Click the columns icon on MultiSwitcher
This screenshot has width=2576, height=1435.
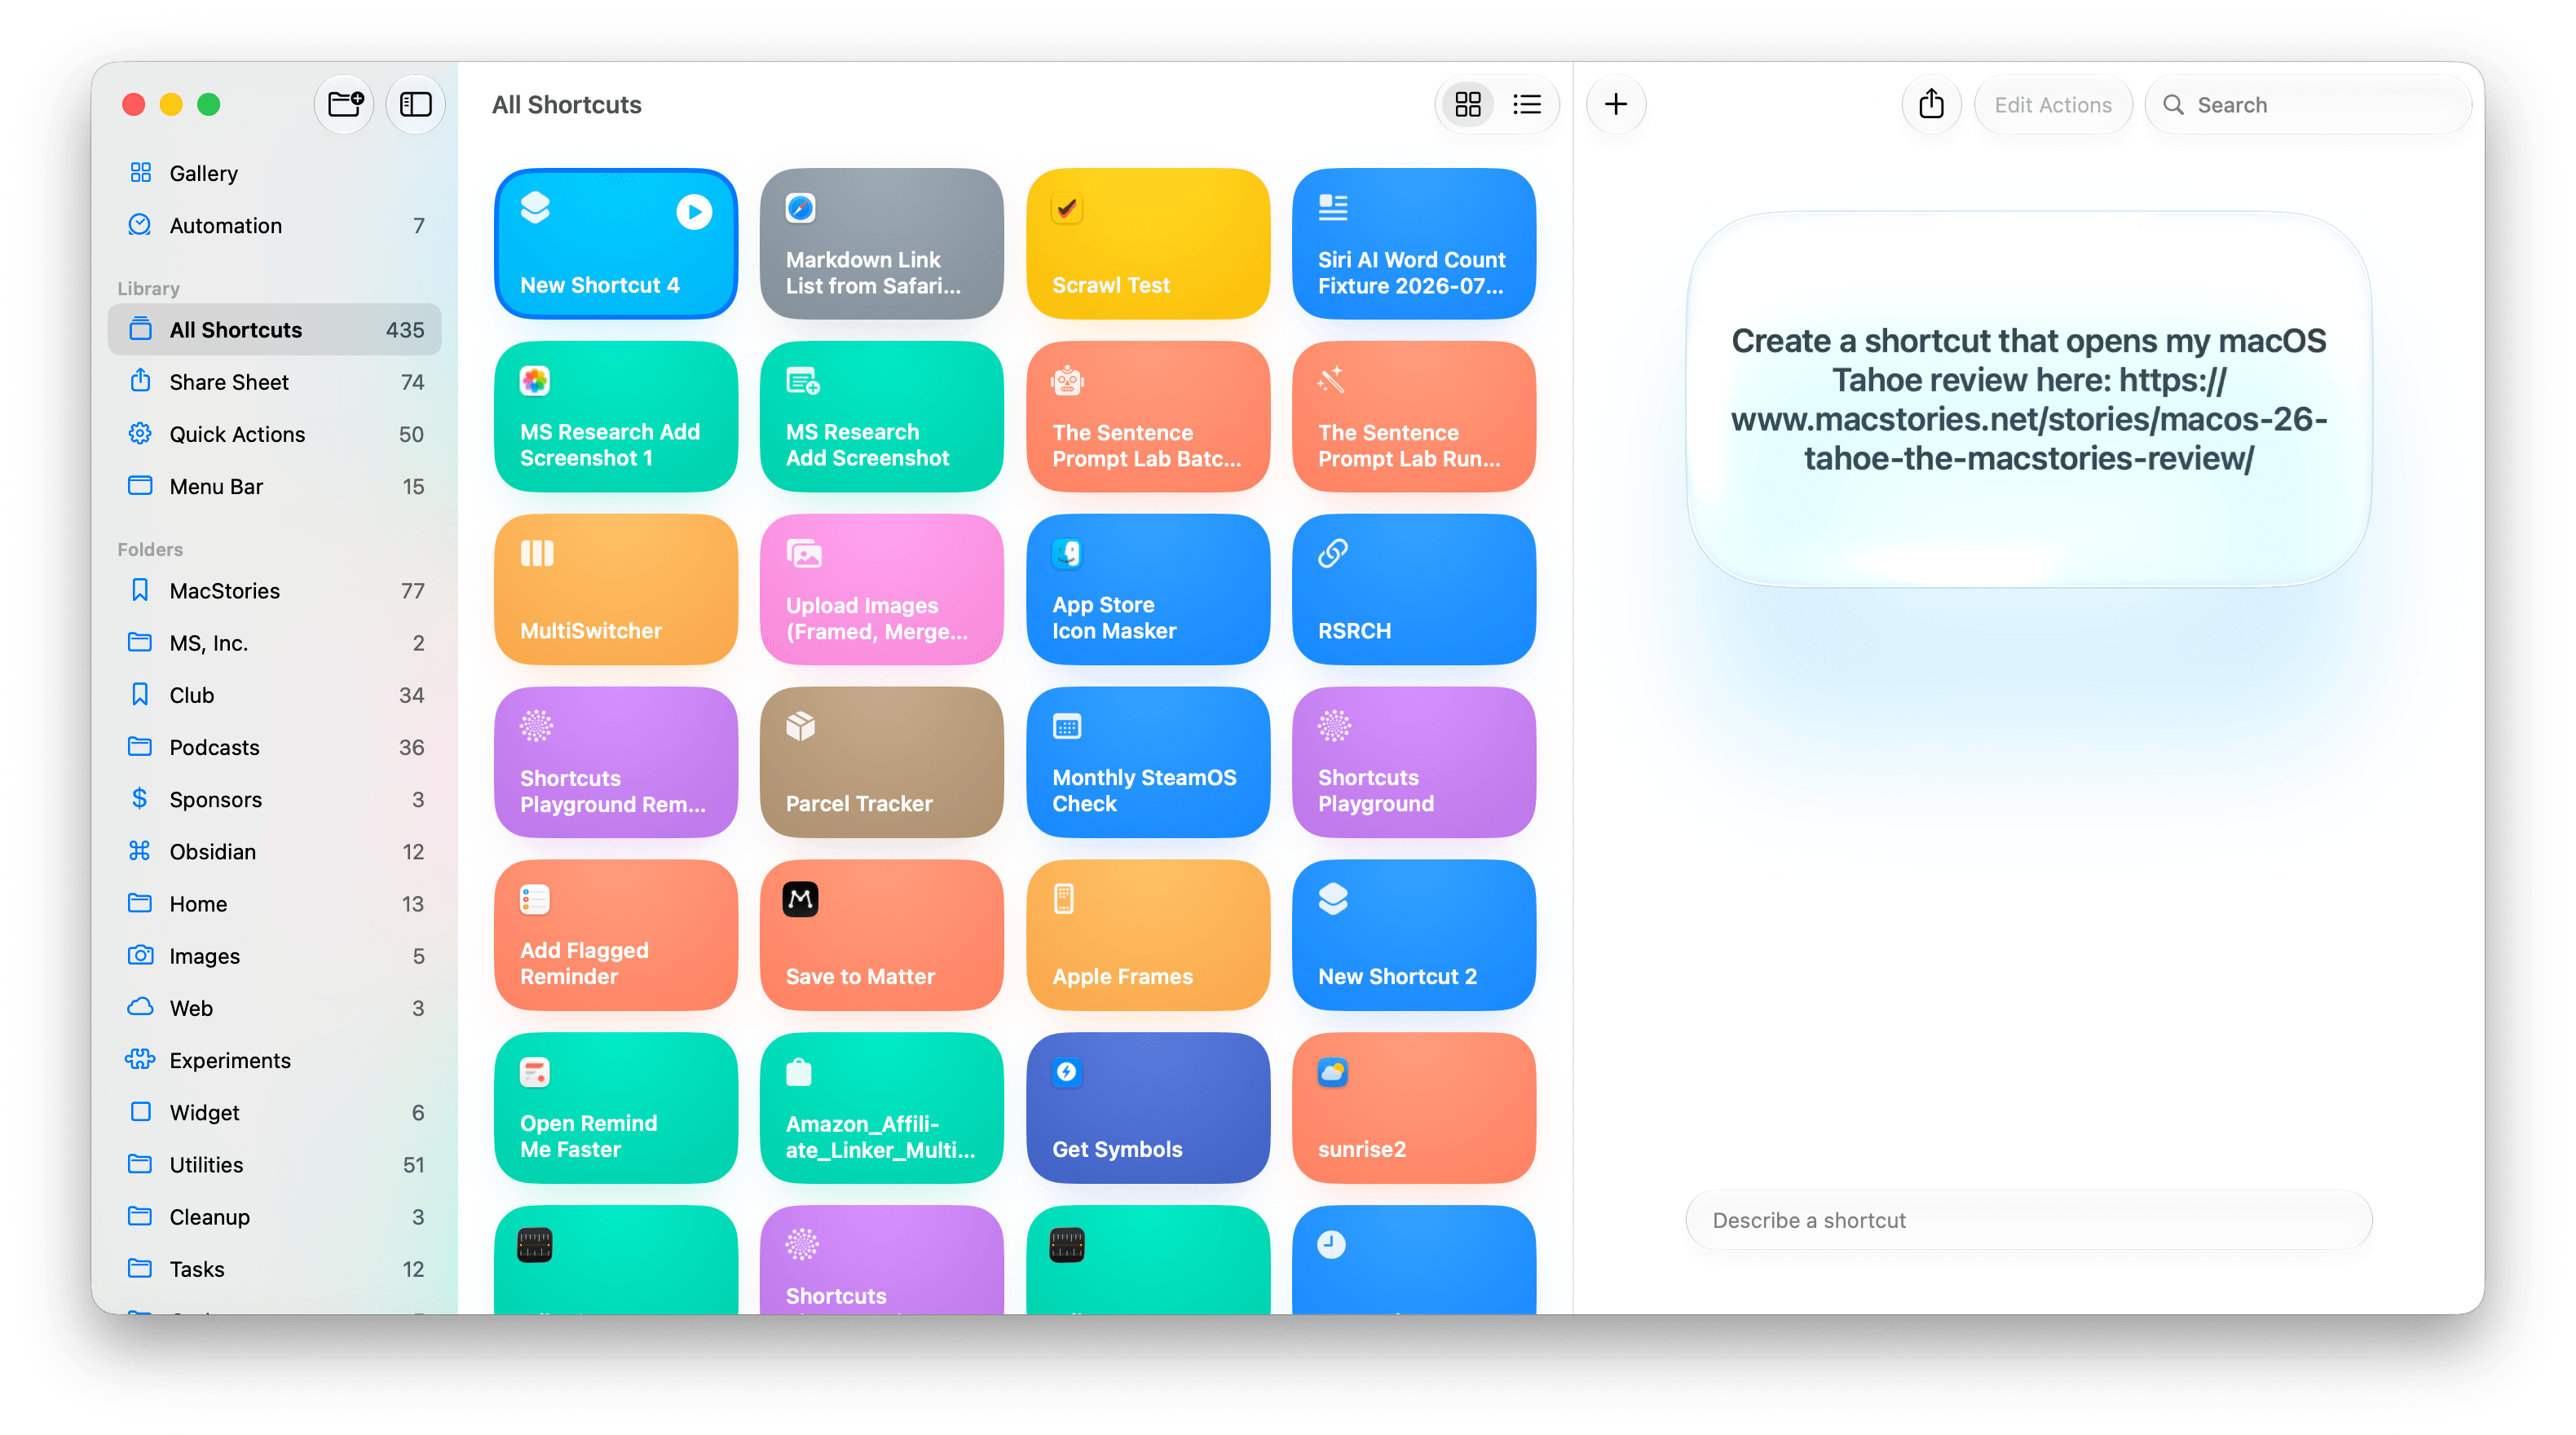click(537, 553)
